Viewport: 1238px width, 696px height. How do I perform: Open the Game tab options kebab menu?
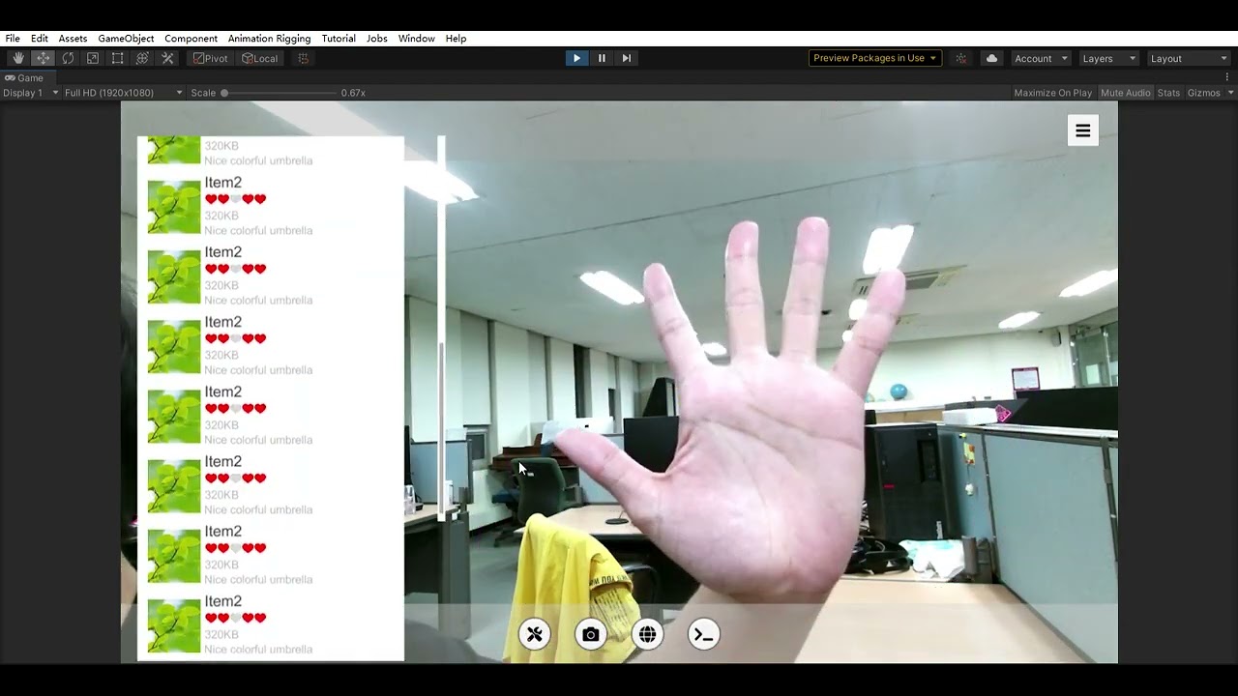pyautogui.click(x=1228, y=77)
